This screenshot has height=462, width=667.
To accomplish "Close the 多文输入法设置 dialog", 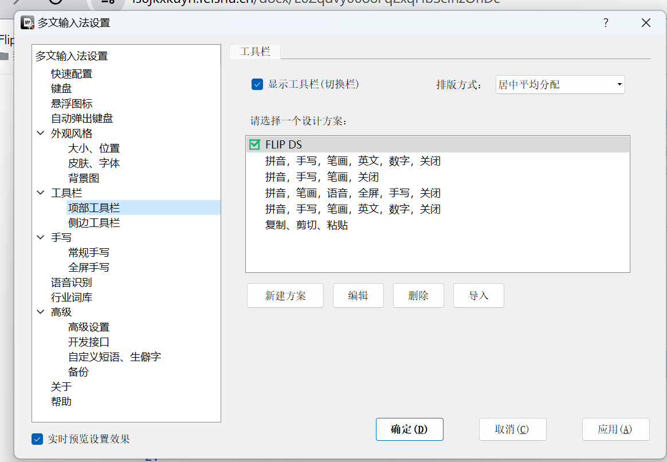I will (646, 22).
